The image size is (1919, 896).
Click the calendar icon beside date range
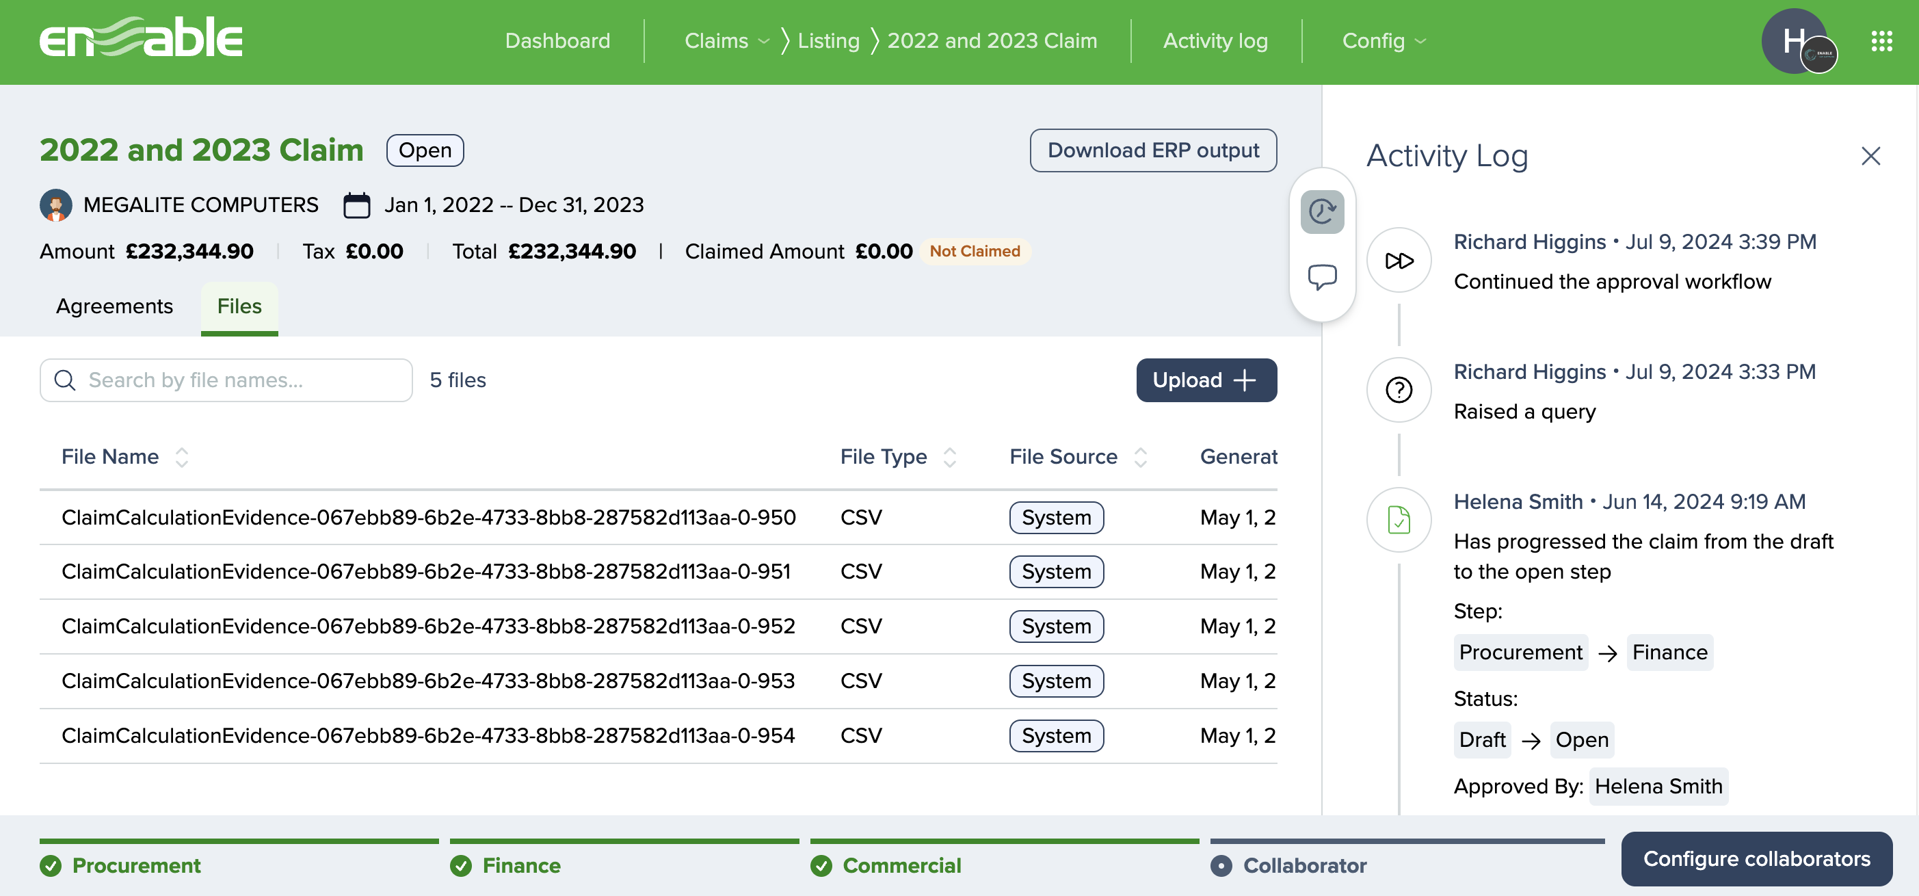356,205
